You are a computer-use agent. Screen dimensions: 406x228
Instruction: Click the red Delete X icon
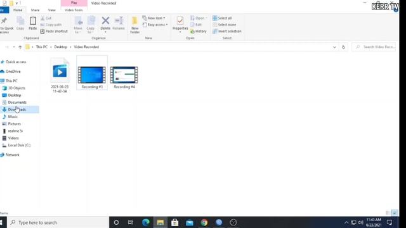point(105,21)
